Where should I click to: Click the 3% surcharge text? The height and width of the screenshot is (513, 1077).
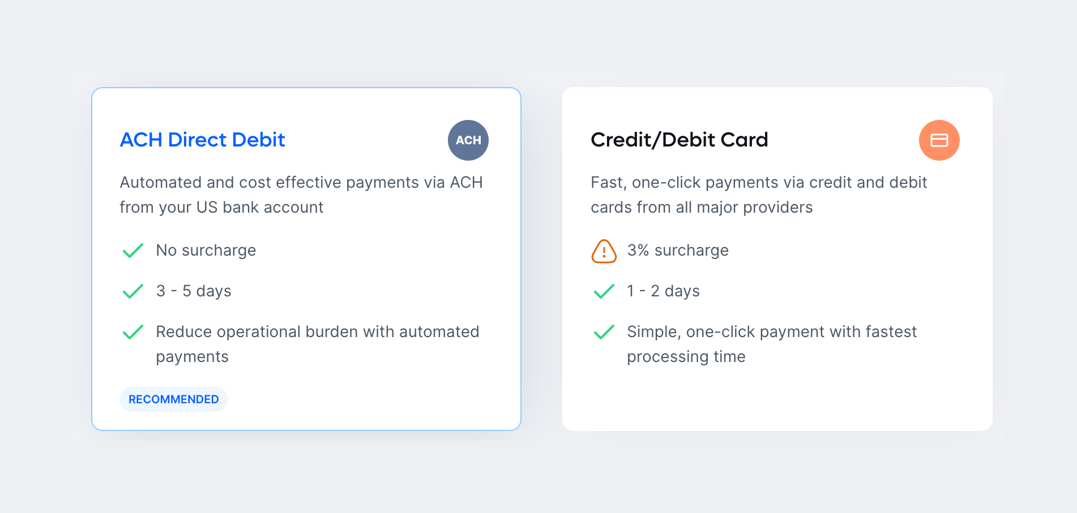coord(678,250)
